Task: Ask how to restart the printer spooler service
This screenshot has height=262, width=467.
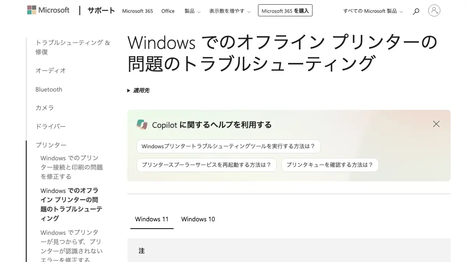Action: tap(206, 165)
